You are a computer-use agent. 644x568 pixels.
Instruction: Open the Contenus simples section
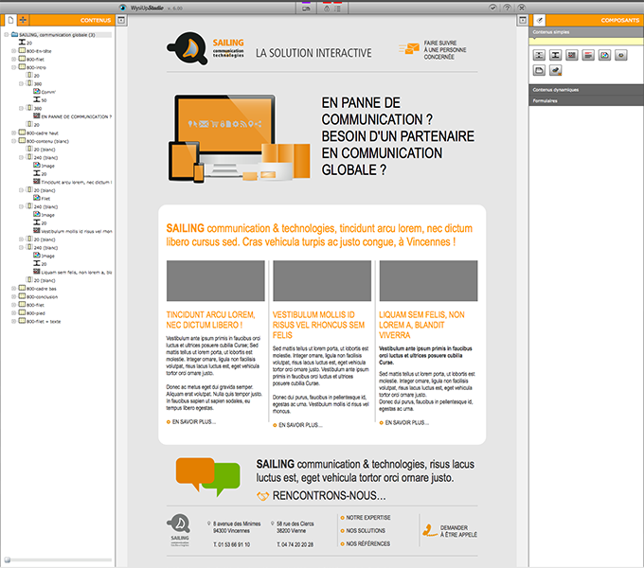pos(586,32)
